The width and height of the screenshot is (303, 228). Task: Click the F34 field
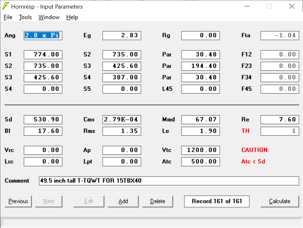pos(280,78)
